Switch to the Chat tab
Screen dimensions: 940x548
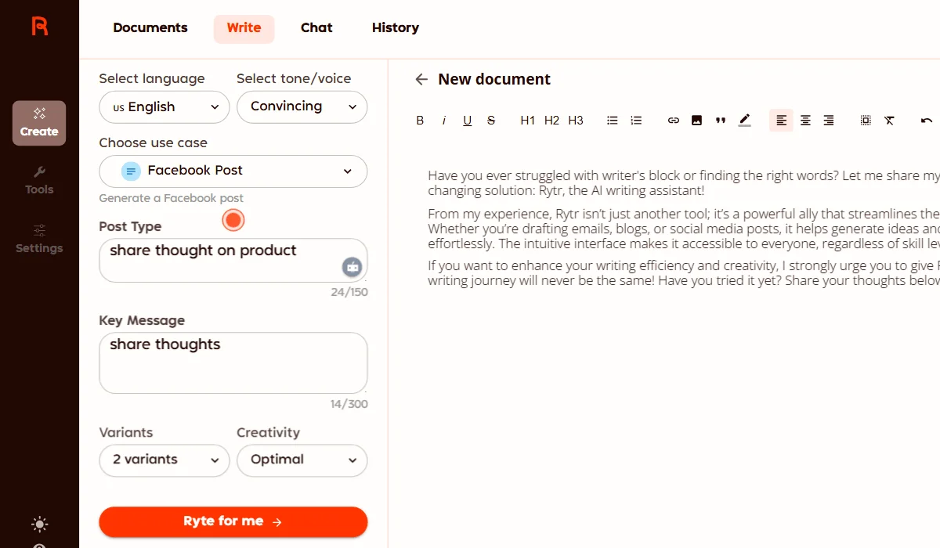click(x=316, y=27)
